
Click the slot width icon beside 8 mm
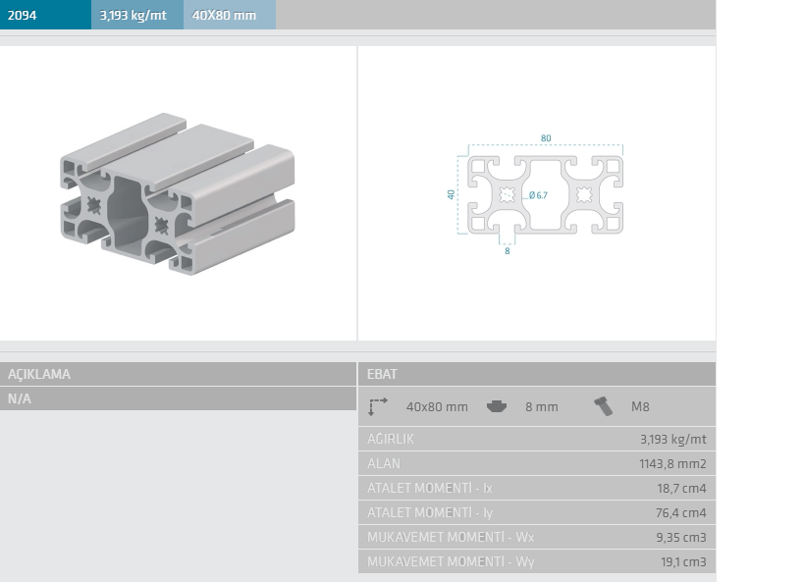[497, 405]
